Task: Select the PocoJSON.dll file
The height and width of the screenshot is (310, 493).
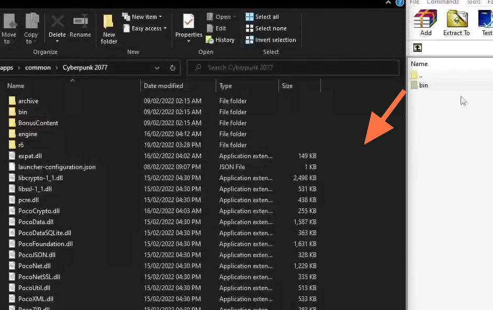Action: point(37,255)
